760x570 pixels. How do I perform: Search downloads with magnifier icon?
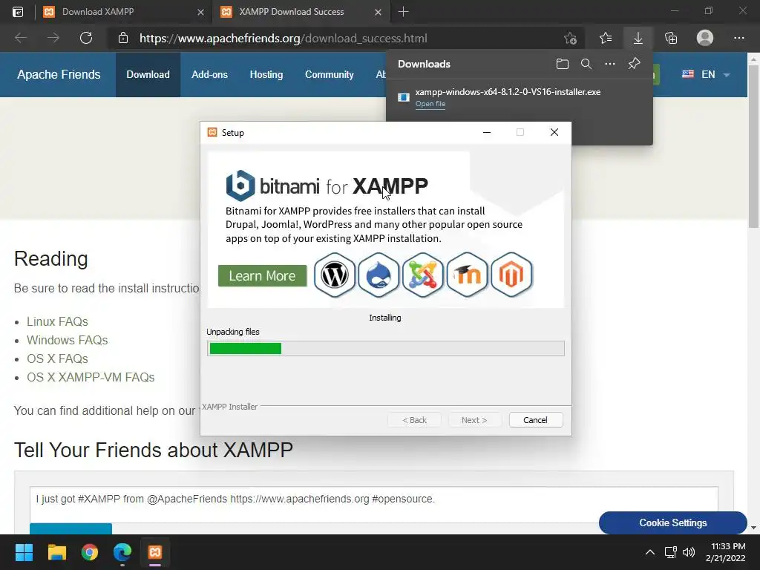coord(586,64)
